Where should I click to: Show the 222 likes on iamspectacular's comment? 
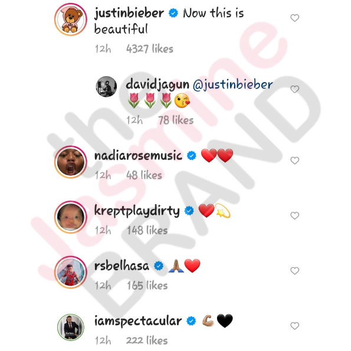click(x=147, y=340)
